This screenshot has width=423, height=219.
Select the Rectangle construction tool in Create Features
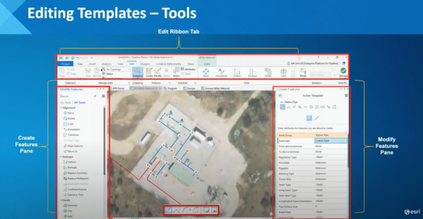(317, 107)
